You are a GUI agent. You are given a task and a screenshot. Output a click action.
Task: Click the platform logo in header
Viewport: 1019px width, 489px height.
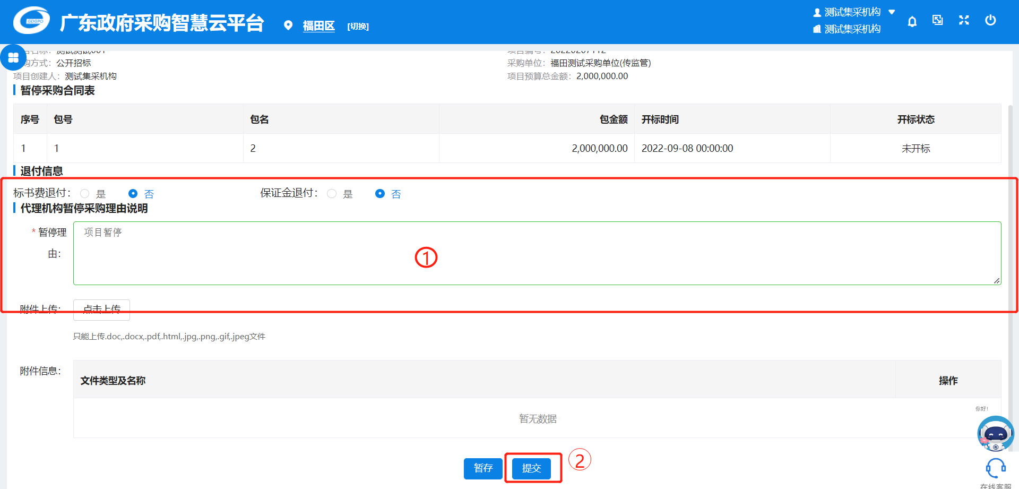pyautogui.click(x=32, y=21)
